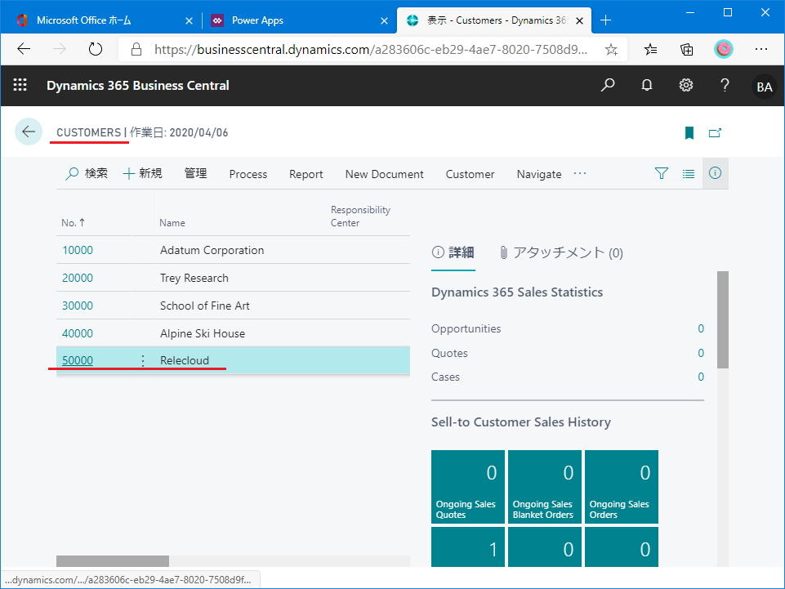
Task: Open the browser favorites list
Action: point(650,49)
